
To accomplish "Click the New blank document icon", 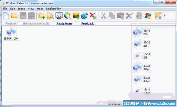I will 6,16.
